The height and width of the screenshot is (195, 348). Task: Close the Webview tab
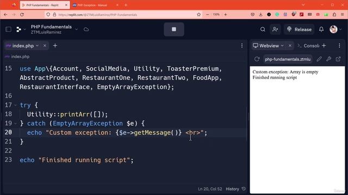click(290, 45)
